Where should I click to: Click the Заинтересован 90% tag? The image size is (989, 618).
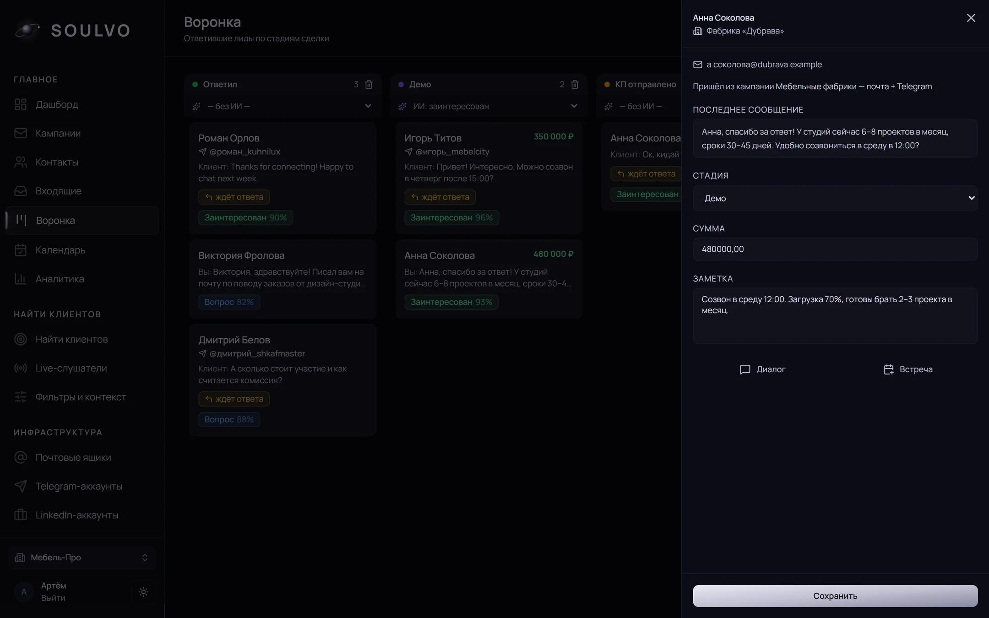245,217
